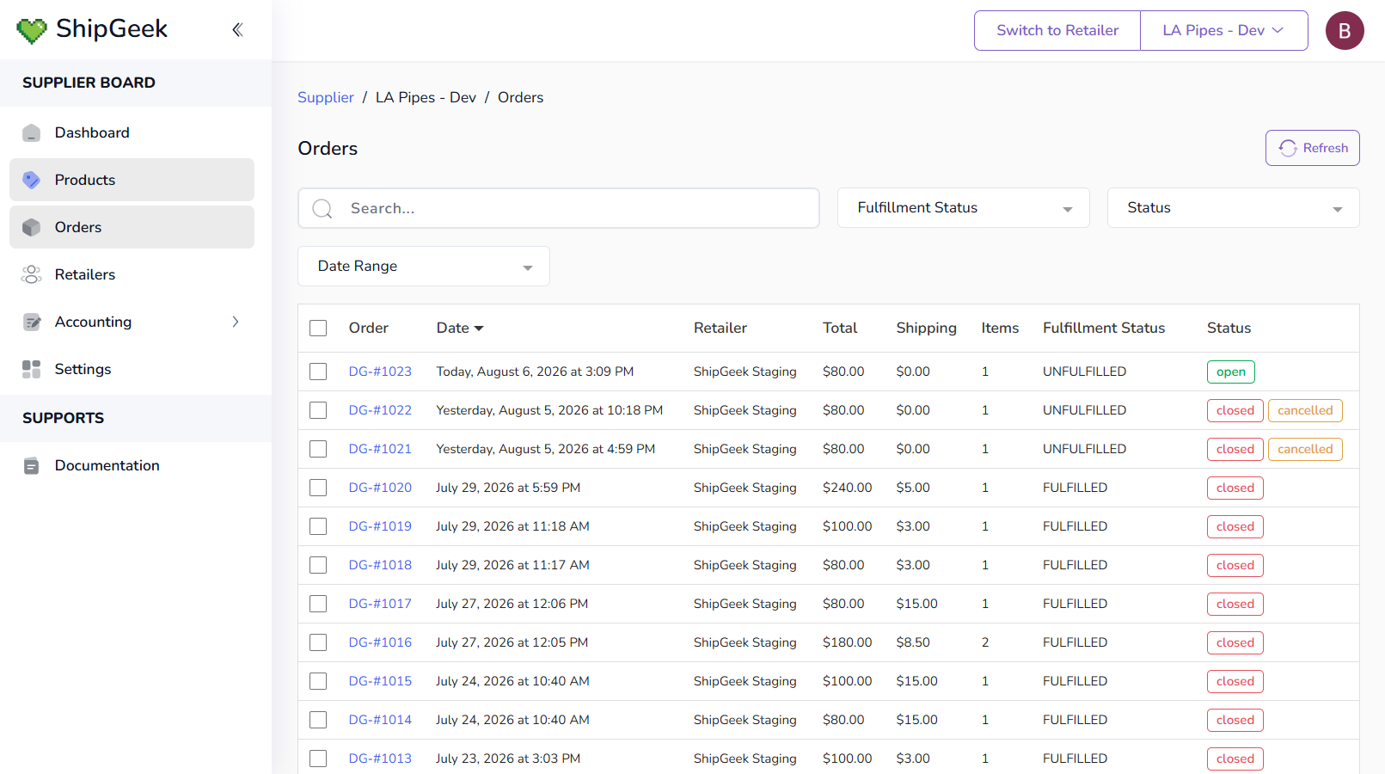Click Supplier breadcrumb link
The image size is (1385, 774).
click(326, 97)
